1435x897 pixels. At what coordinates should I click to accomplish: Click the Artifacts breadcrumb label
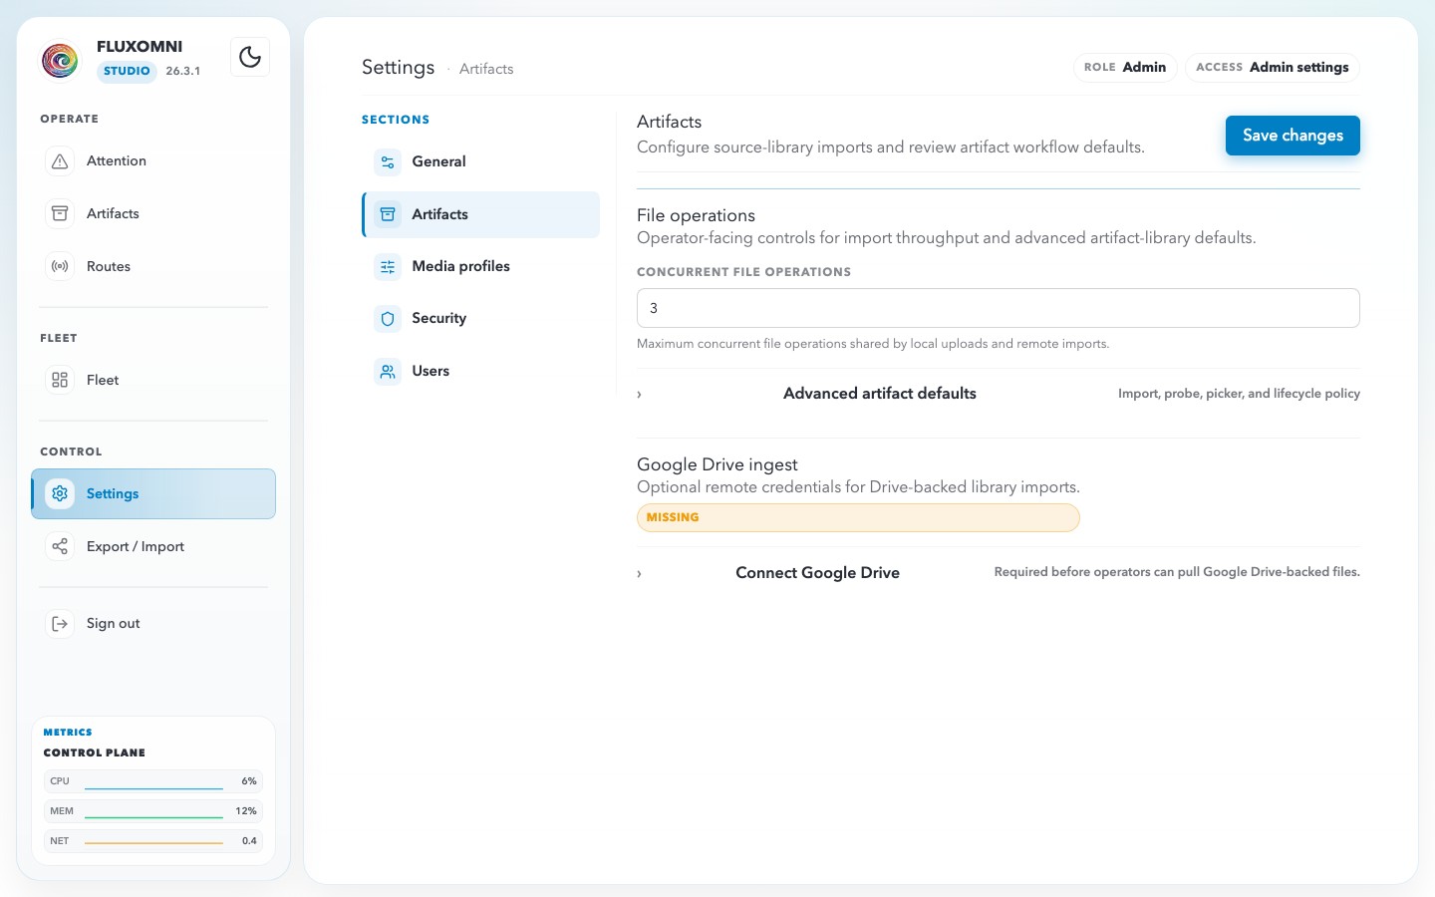click(486, 69)
